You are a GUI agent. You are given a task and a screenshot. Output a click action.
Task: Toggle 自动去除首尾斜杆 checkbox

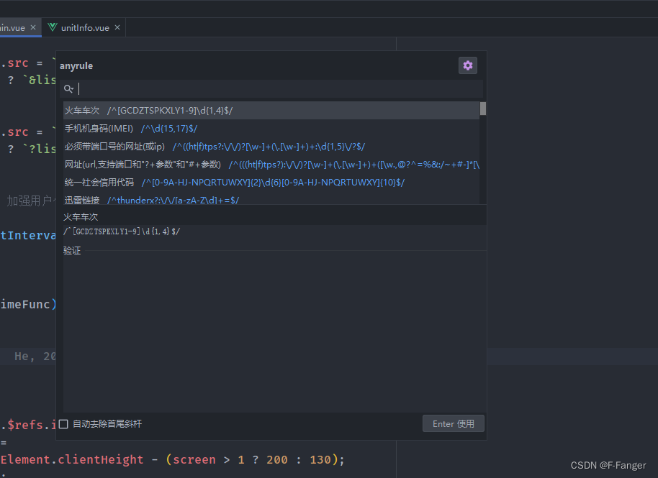pos(63,424)
